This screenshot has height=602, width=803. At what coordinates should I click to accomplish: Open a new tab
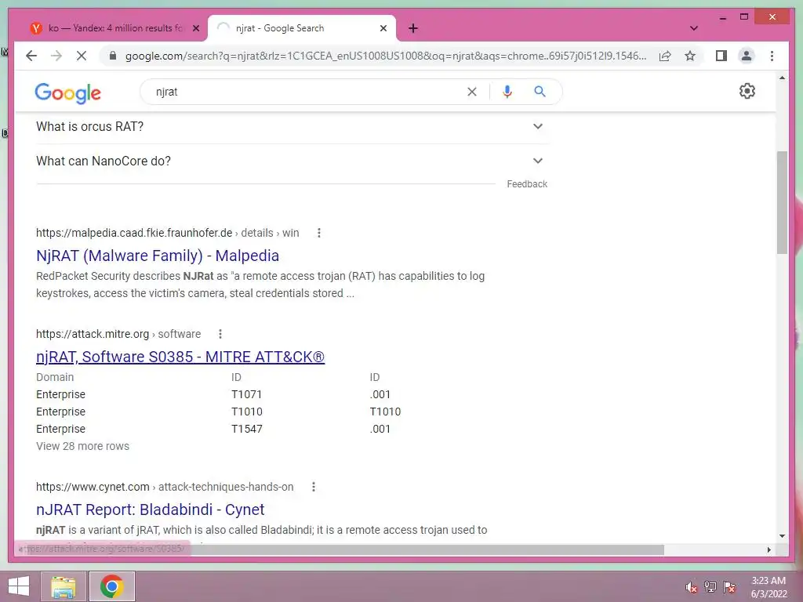click(x=413, y=28)
